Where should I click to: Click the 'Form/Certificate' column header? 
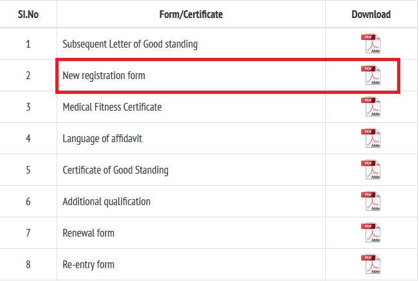tap(191, 14)
